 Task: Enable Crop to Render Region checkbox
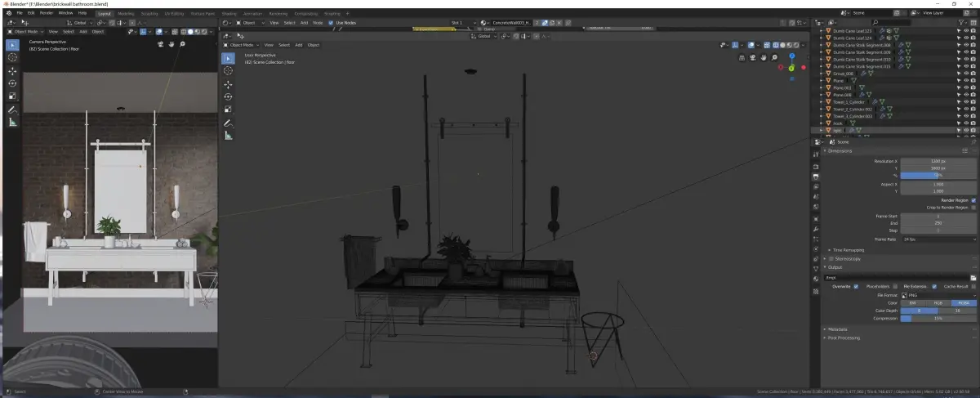[x=973, y=208]
